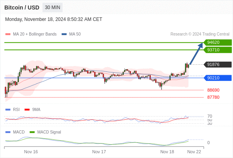233x158 pixels.
Task: Click the green MACD Signal legend swatch
Action: click(32, 132)
